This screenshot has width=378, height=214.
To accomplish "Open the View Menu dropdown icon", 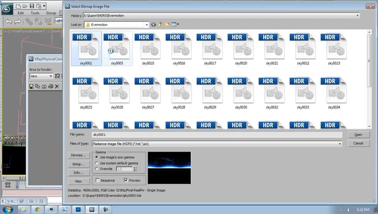I will click(175, 25).
